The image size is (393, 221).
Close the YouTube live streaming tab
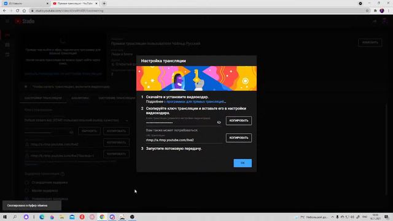coord(96,4)
